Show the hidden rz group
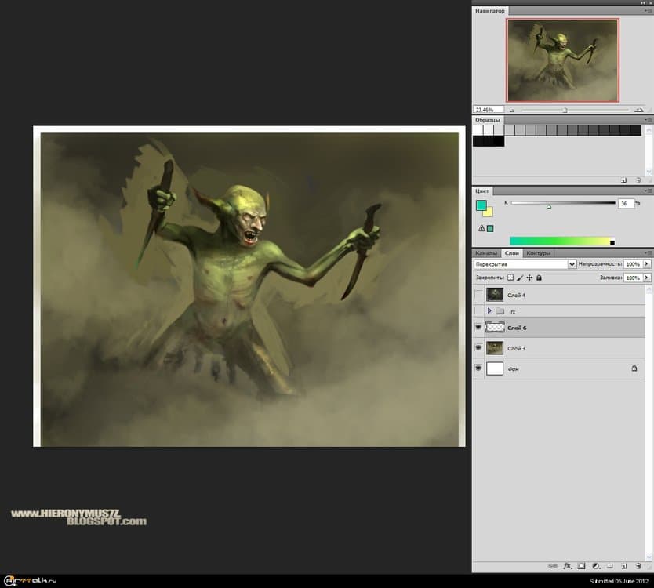 [478, 311]
